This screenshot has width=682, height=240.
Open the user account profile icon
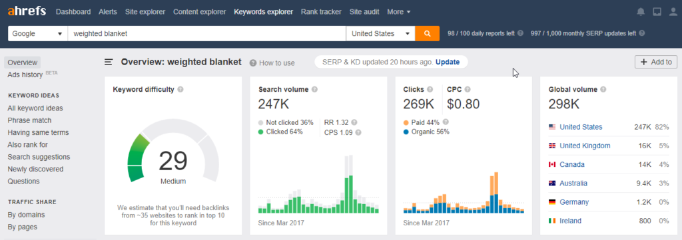point(673,12)
